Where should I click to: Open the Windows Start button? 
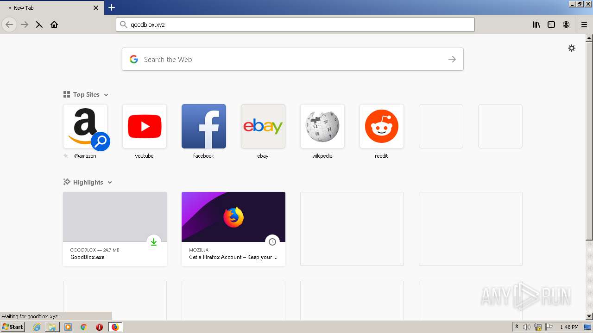pos(13,327)
